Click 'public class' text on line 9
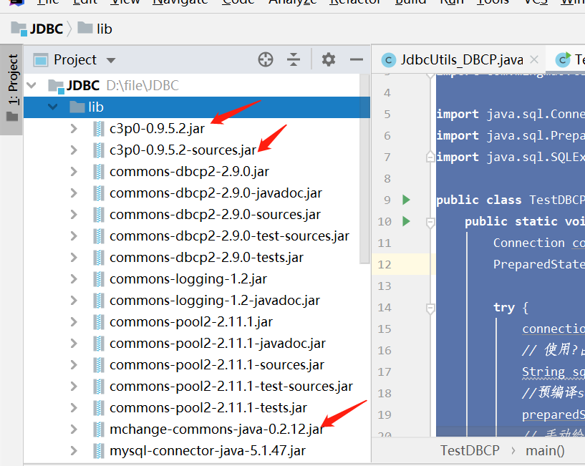Image resolution: width=585 pixels, height=466 pixels. pyautogui.click(x=479, y=200)
